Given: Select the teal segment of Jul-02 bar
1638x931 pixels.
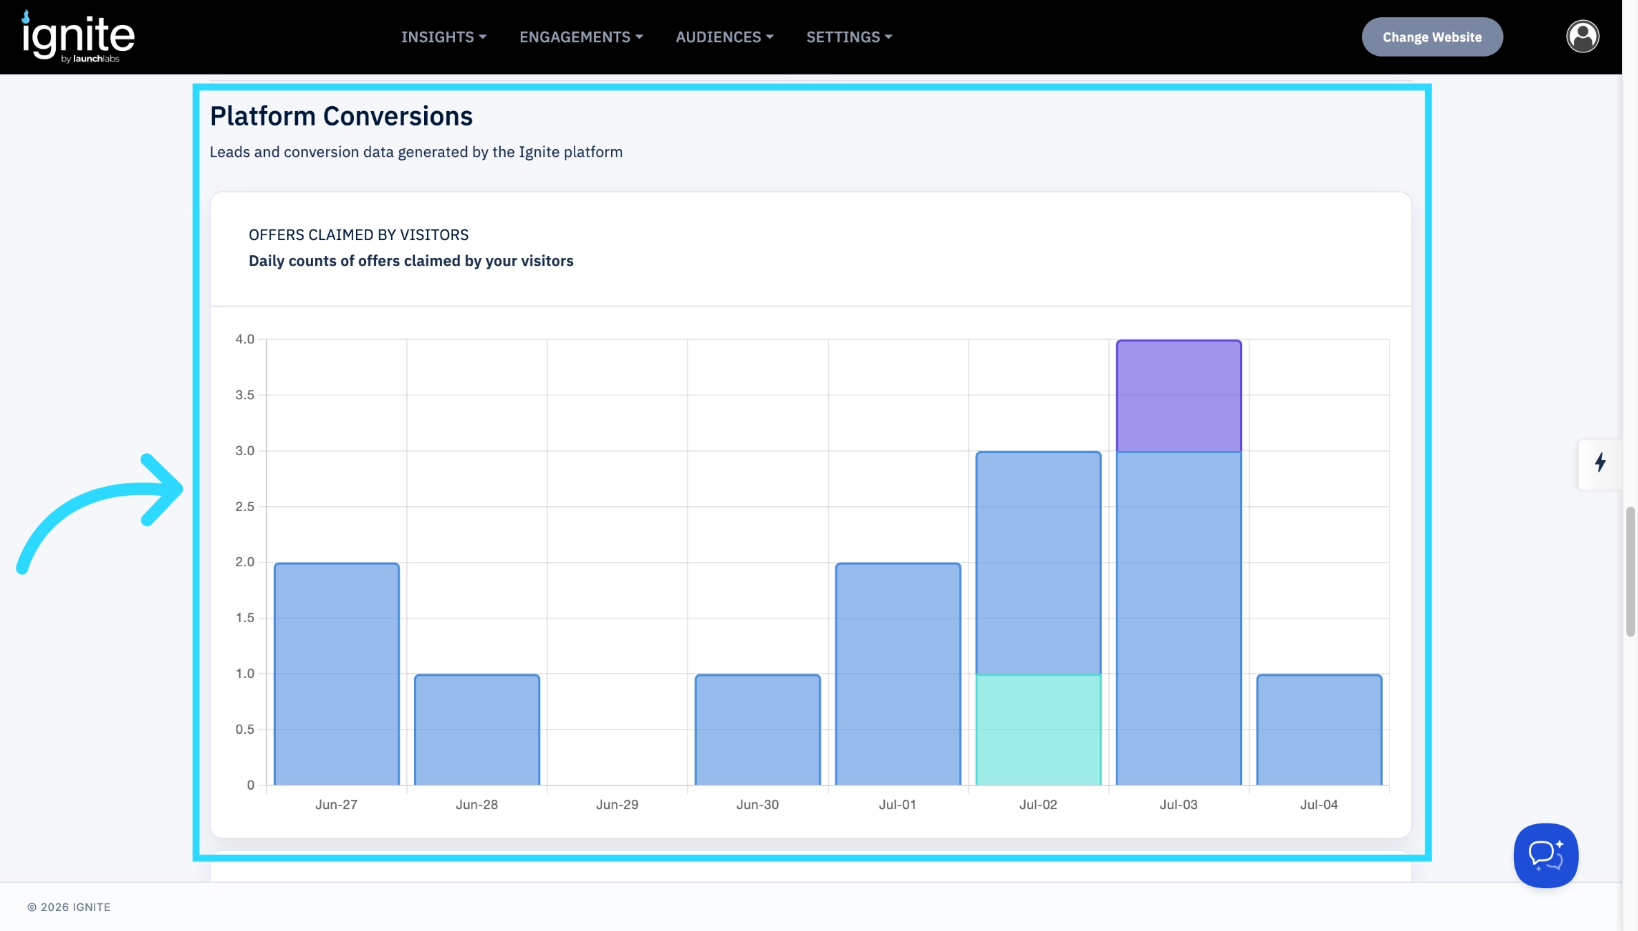Looking at the screenshot, I should [x=1038, y=730].
